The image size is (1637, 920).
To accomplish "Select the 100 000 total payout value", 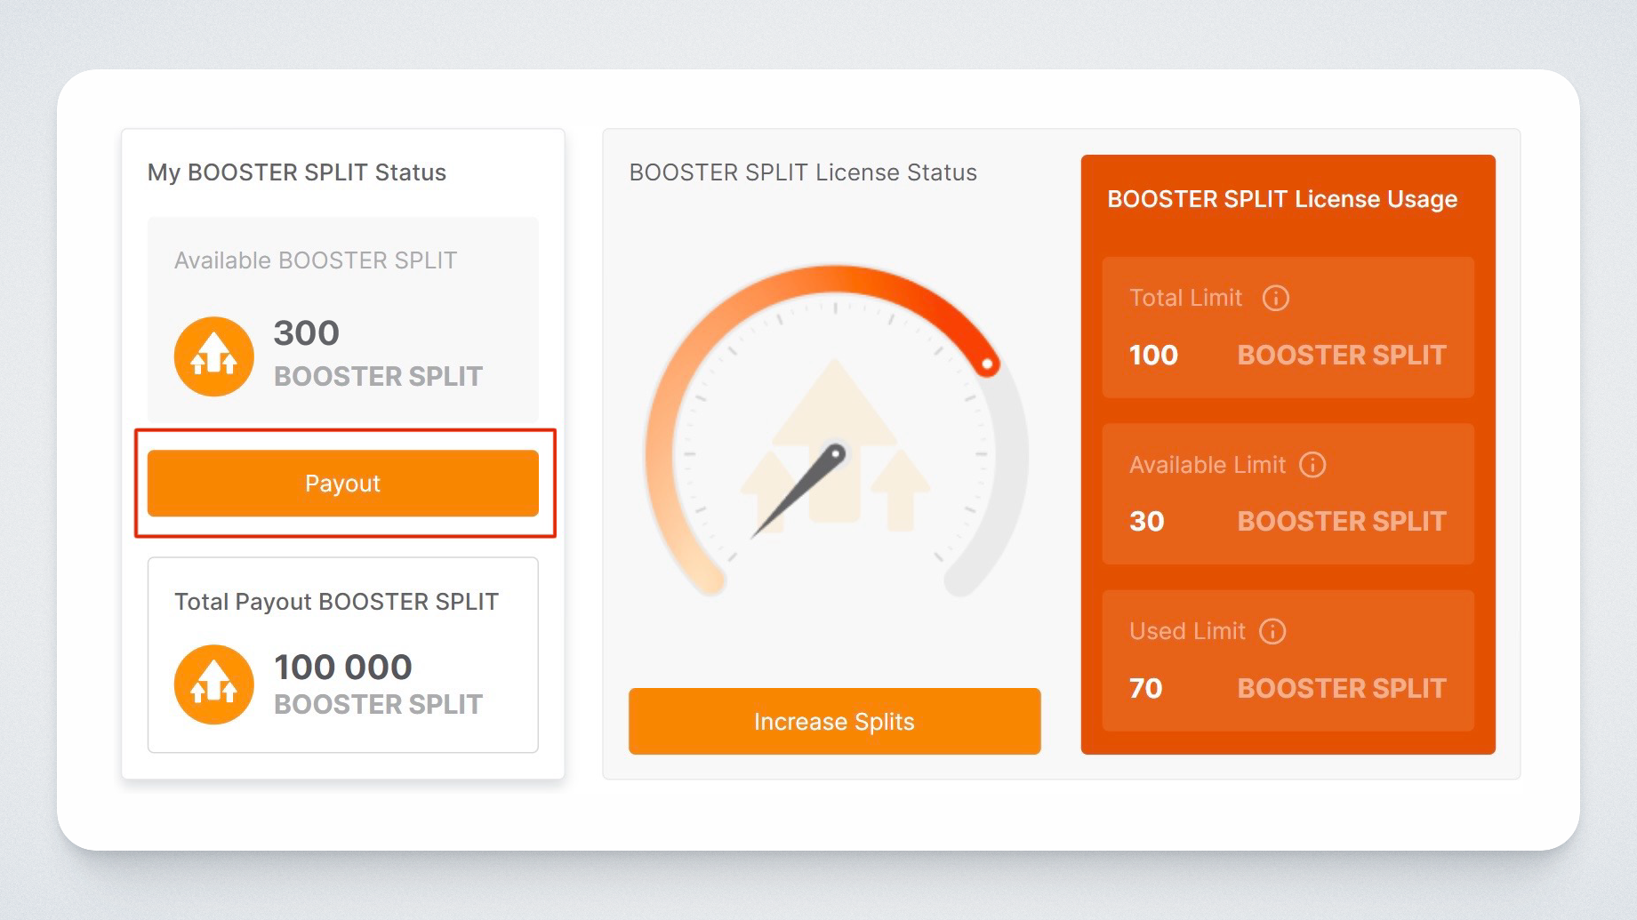I will pos(342,667).
